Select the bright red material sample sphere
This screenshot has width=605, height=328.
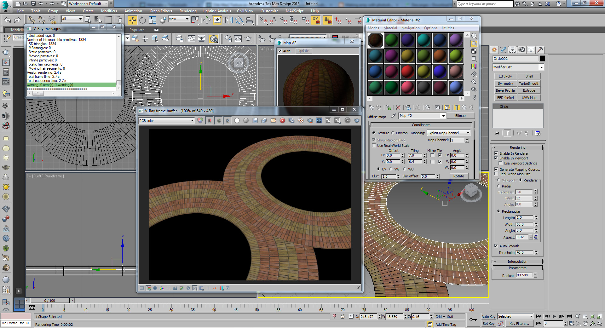point(408,72)
